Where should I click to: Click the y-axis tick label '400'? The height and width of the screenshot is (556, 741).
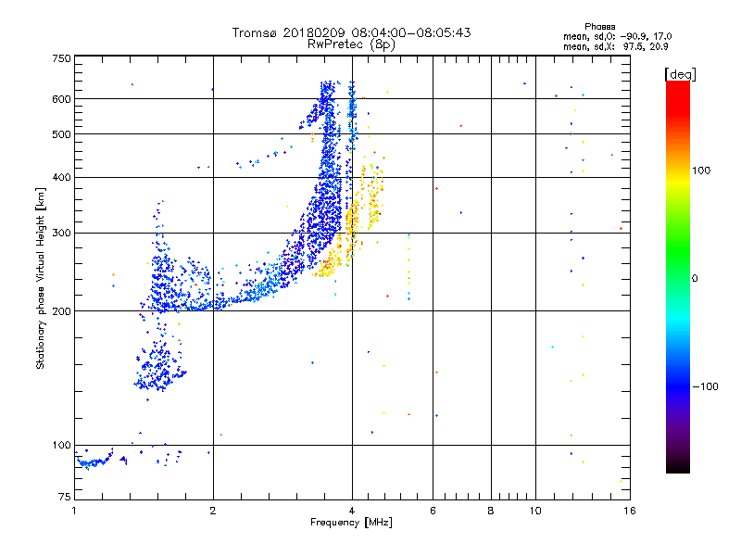(61, 177)
